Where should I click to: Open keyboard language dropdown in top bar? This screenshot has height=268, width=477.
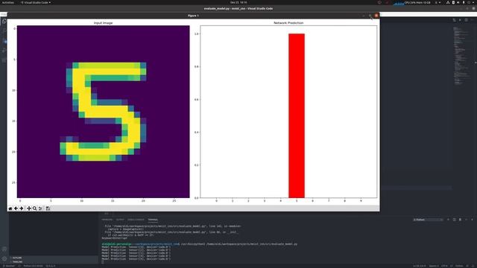coord(437,2)
